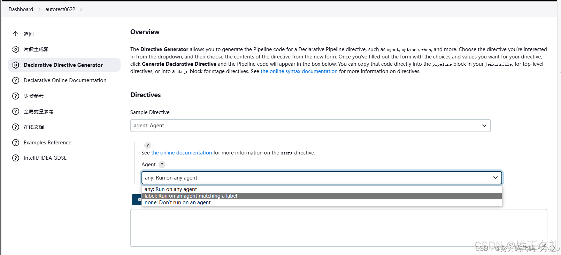Click the question icon beside 全局变量参考
The width and height of the screenshot is (561, 255).
tap(16, 111)
